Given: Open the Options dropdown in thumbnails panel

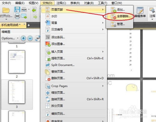Looking at the screenshot, I should click(x=10, y=38).
